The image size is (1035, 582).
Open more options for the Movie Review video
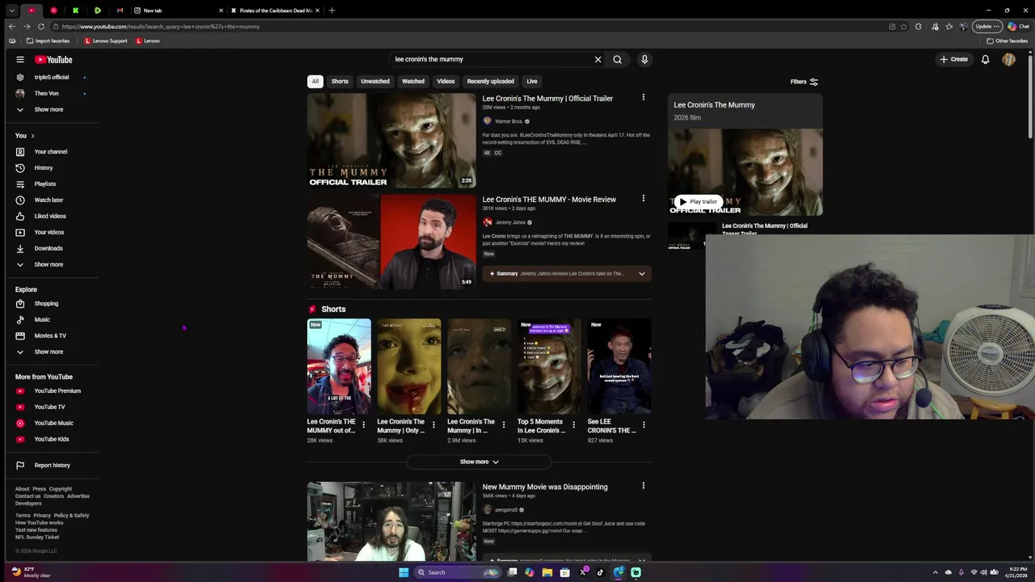pyautogui.click(x=644, y=199)
